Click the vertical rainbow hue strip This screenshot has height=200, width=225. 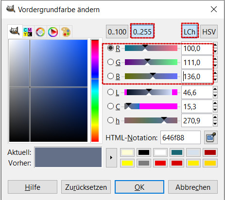(95, 91)
